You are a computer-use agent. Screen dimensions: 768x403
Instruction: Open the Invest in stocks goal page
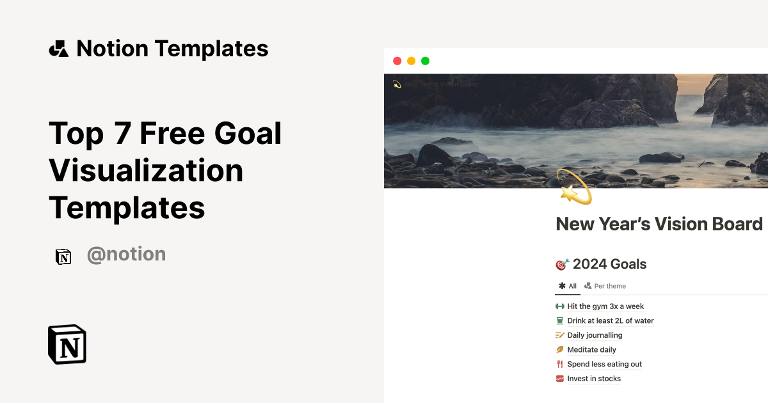pyautogui.click(x=593, y=378)
